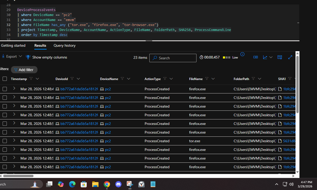Click the customize columns icon
The width and height of the screenshot is (317, 190).
(x=280, y=57)
